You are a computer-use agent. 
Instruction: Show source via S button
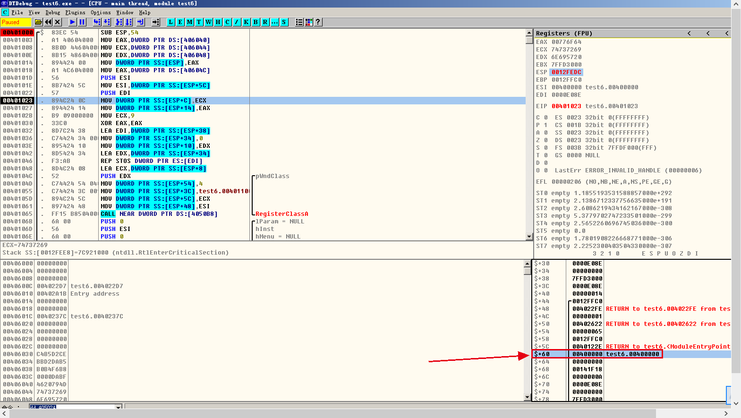[284, 22]
